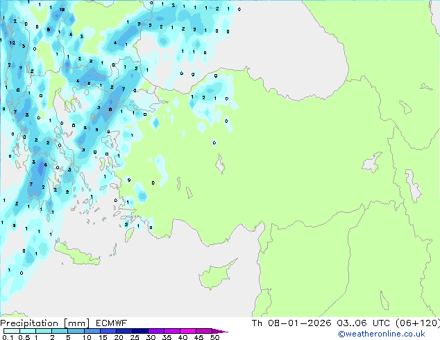Screen dimensions: 440x340
Task: Click the '(06+120)' forecast offset text
Action: tap(418, 323)
